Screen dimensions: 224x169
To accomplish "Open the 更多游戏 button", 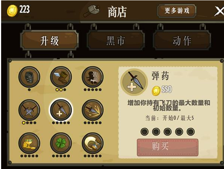I will point(177,11).
